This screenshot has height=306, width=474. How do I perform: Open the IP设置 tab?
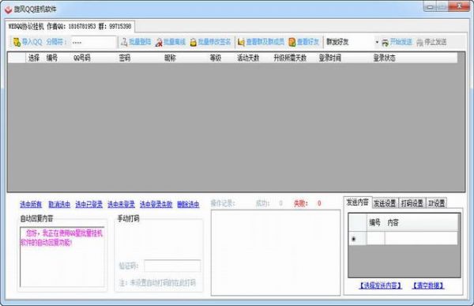click(437, 203)
